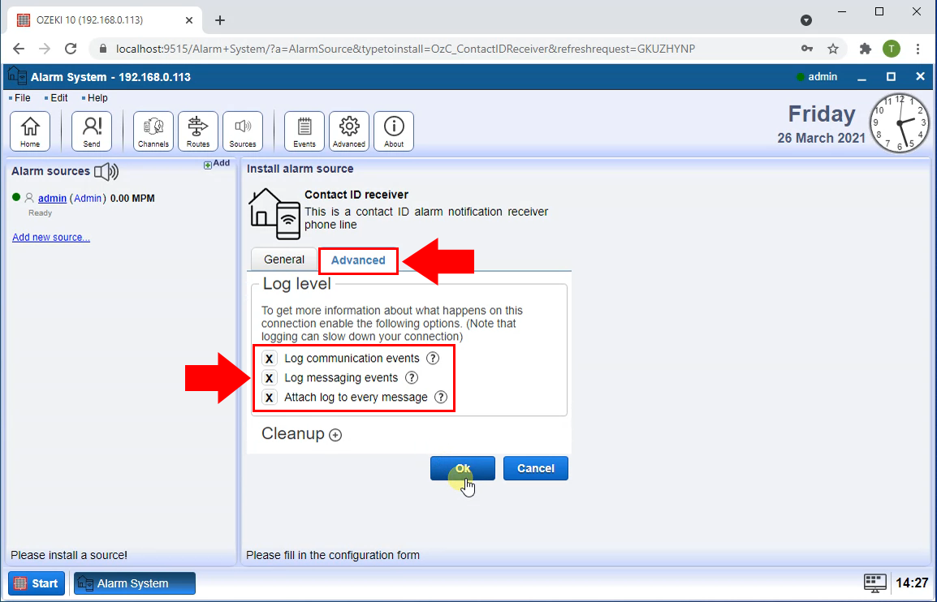Viewport: 937px width, 602px height.
Task: Select the OZEKI 10 browser tab
Action: [105, 20]
